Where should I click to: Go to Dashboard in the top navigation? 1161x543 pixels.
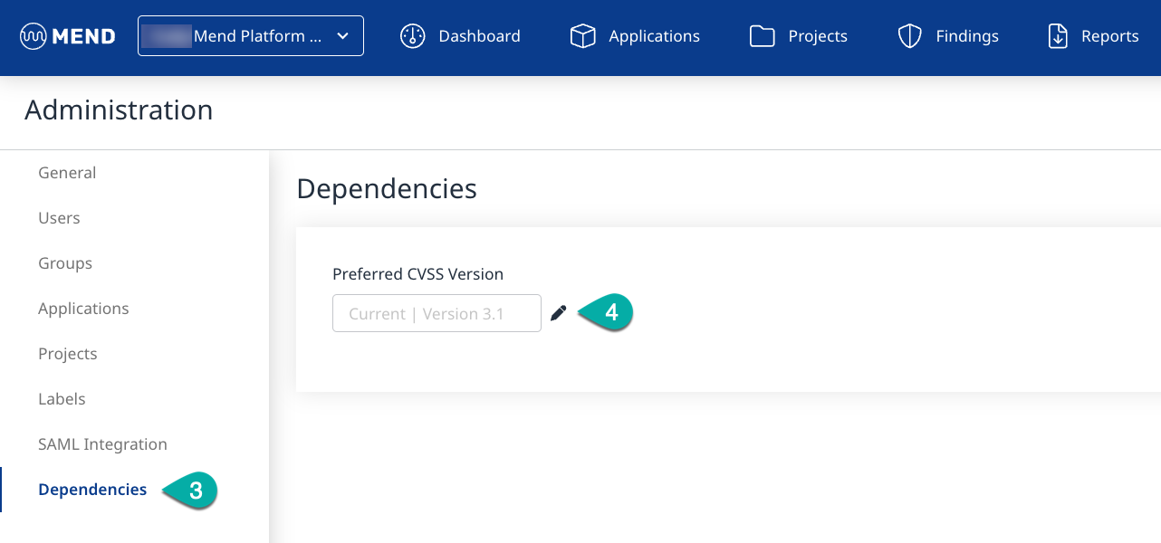coord(479,36)
